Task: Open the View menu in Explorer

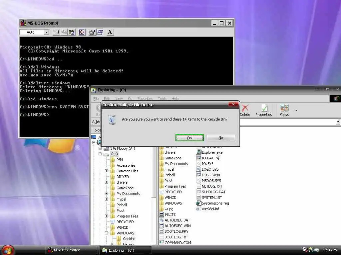Action: click(x=119, y=98)
